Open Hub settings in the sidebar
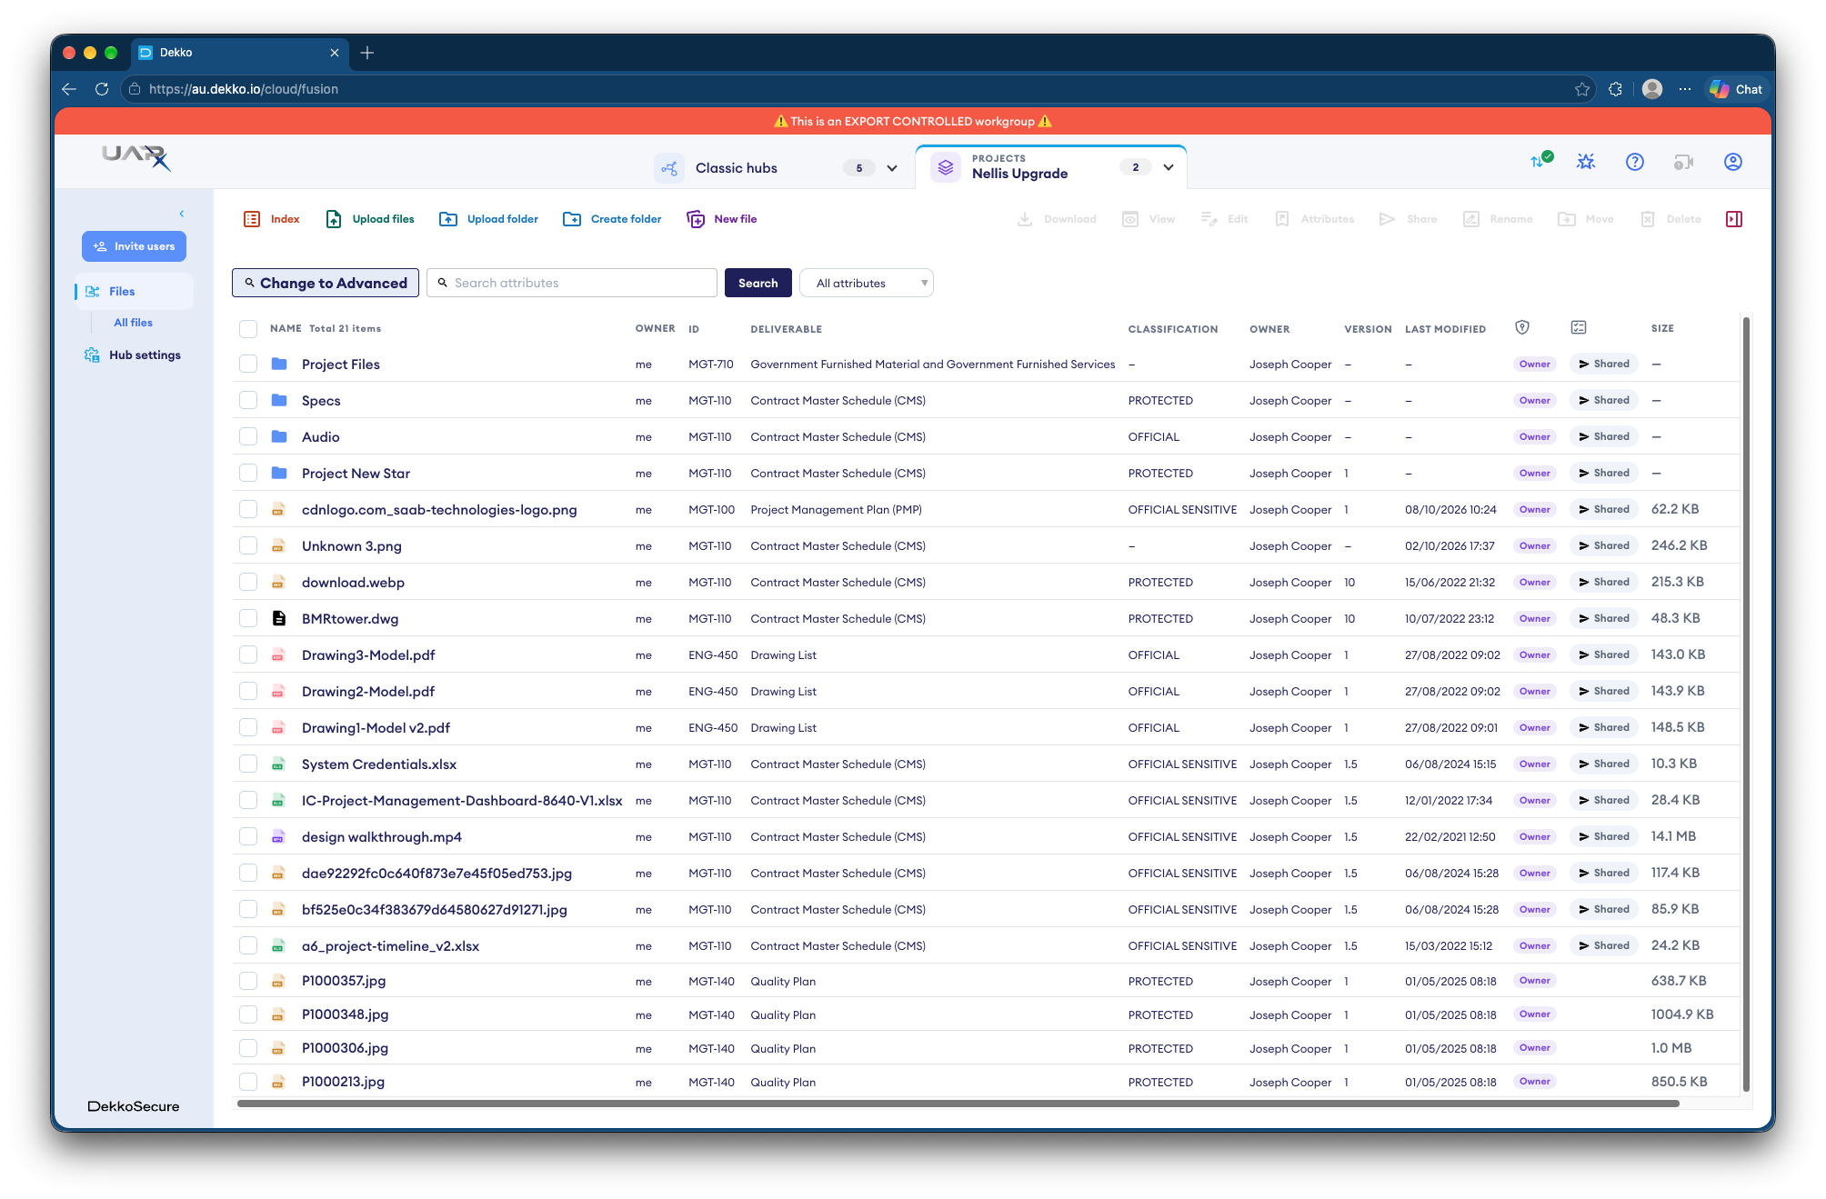This screenshot has width=1826, height=1199. point(133,355)
